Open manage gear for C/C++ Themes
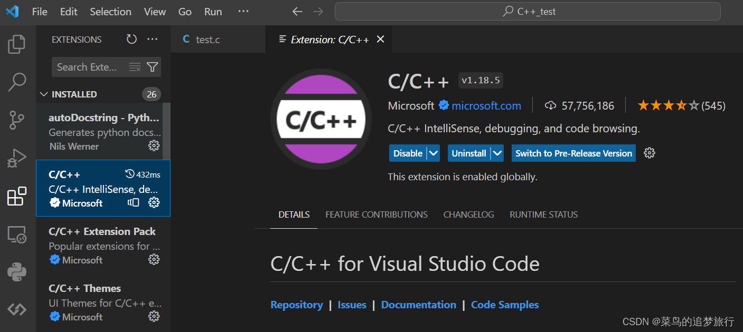This screenshot has width=743, height=332. pyautogui.click(x=154, y=316)
